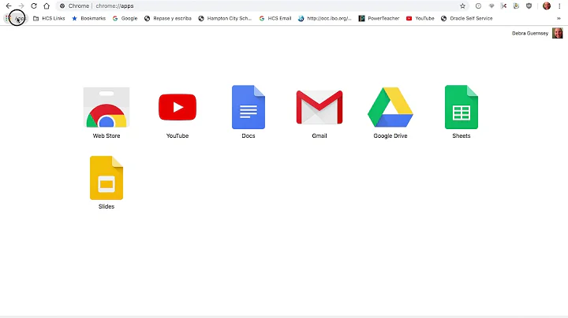568x318 pixels.
Task: Open the Chrome profile avatar in toolbar
Action: (x=547, y=6)
